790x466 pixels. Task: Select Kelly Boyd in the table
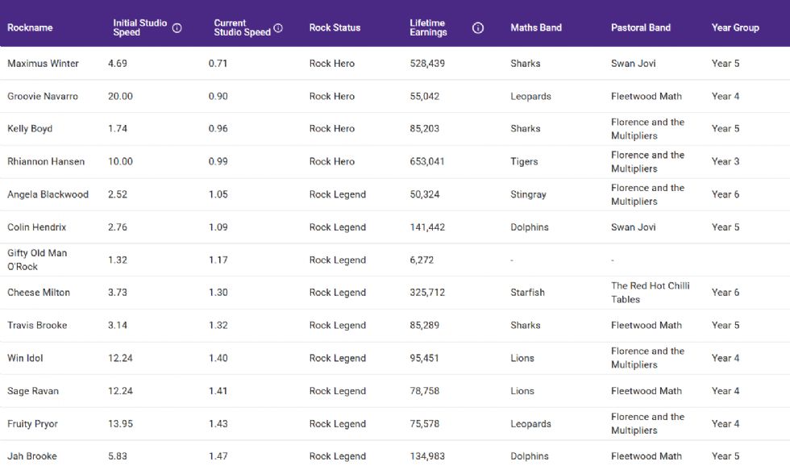29,129
